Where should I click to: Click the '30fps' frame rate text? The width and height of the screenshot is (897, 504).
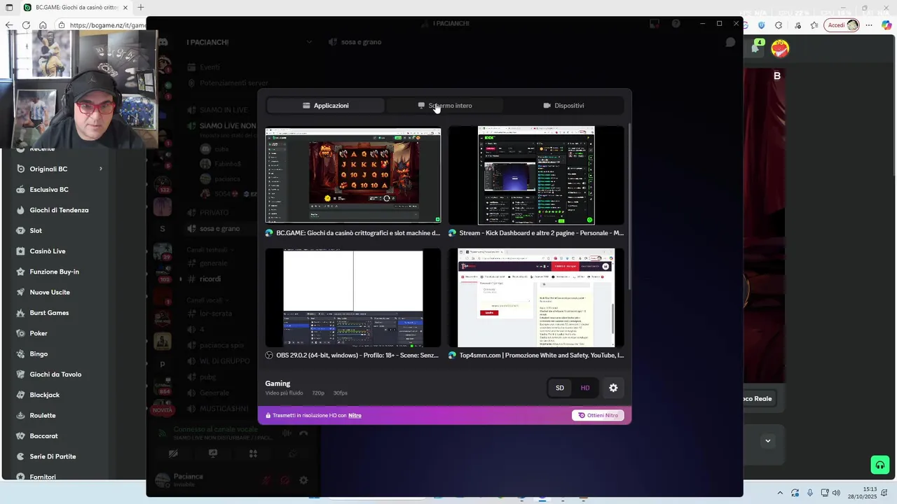341,393
